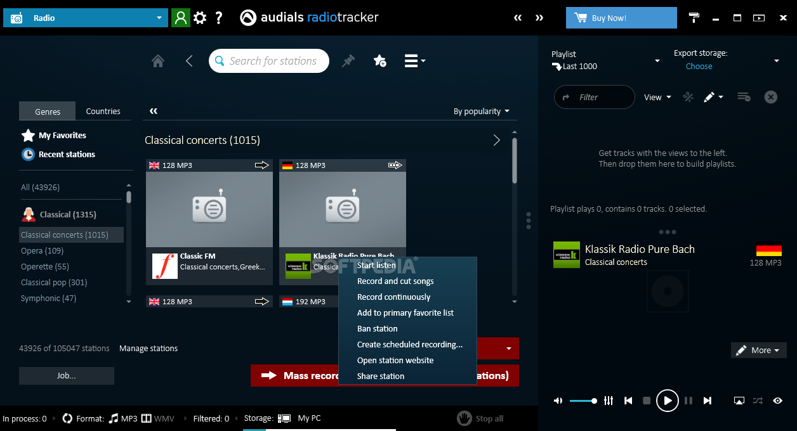
Task: Open the Playlist selection dropdown arrow
Action: coord(657,61)
